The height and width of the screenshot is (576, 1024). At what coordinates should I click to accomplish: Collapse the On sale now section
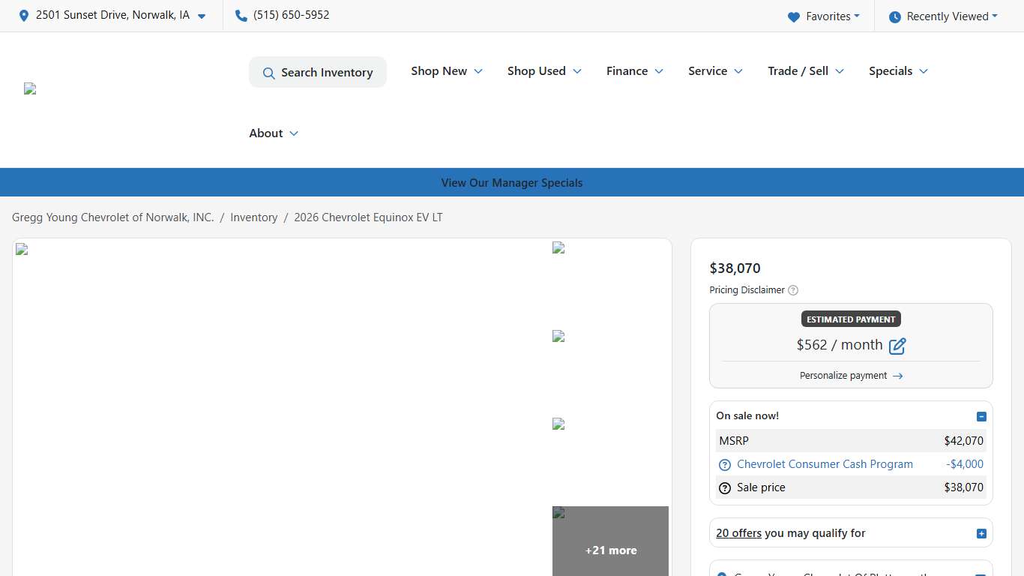coord(981,416)
